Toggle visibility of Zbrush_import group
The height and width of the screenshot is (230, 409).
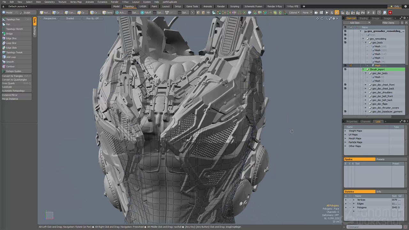pos(345,69)
